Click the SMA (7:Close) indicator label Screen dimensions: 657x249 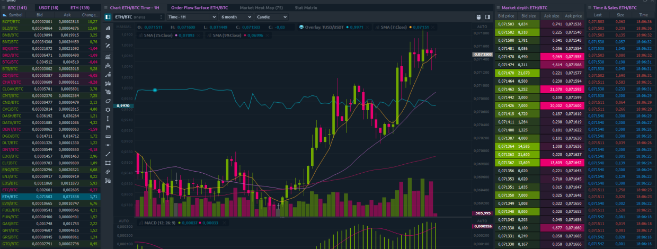(x=394, y=27)
